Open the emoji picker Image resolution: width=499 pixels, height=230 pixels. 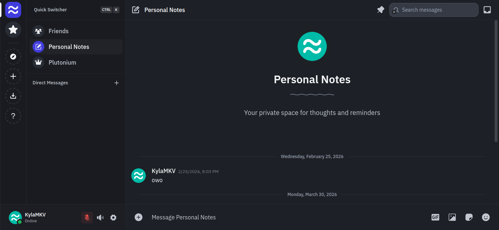tap(485, 217)
